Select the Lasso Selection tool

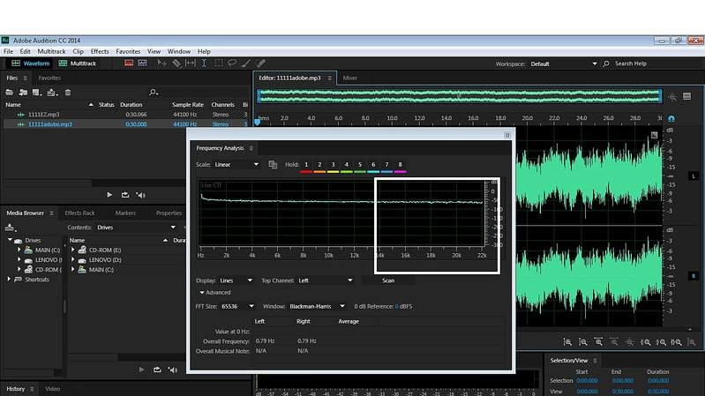[232, 63]
